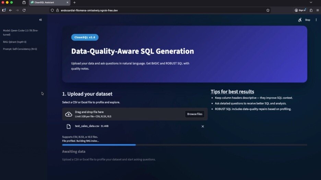Go back with the browser arrow

10,10
